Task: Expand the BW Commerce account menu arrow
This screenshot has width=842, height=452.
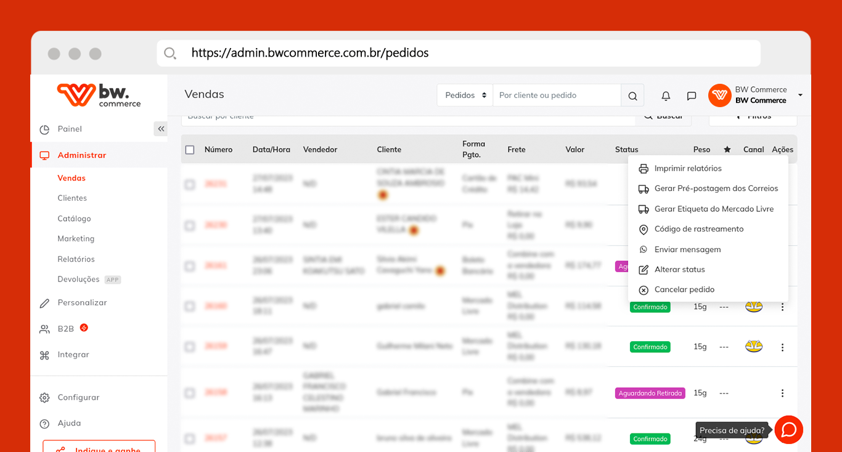Action: tap(800, 95)
